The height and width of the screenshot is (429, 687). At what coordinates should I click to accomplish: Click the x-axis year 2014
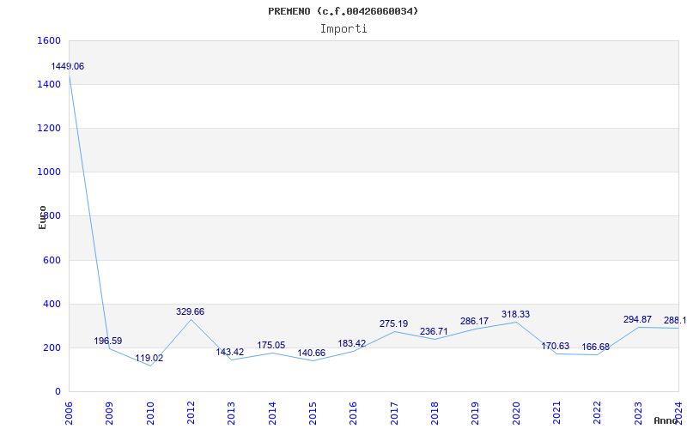coord(272,414)
